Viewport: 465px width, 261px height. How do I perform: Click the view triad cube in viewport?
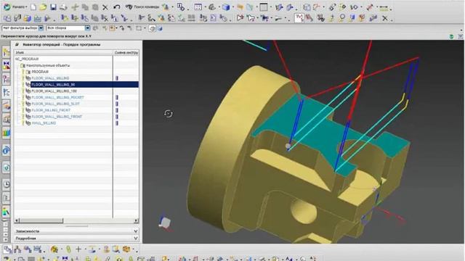click(x=165, y=223)
